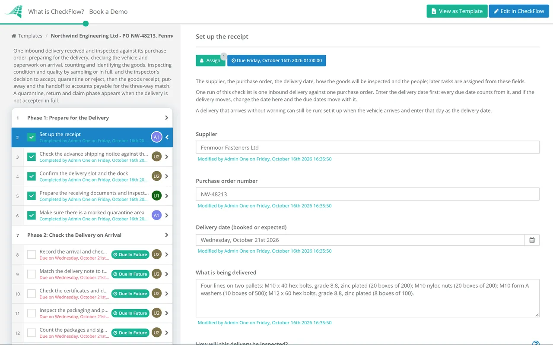Click Due In Future badge on Count the packages
Image resolution: width=553 pixels, height=345 pixels.
(x=130, y=332)
